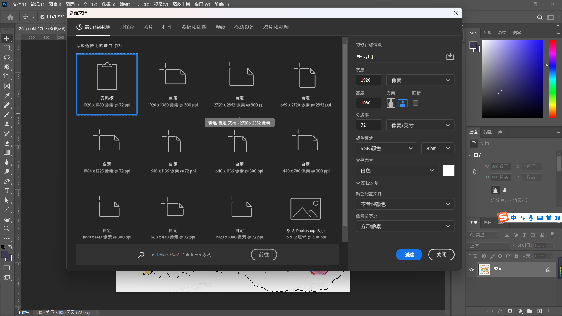Select the Gradient tool

click(x=7, y=152)
